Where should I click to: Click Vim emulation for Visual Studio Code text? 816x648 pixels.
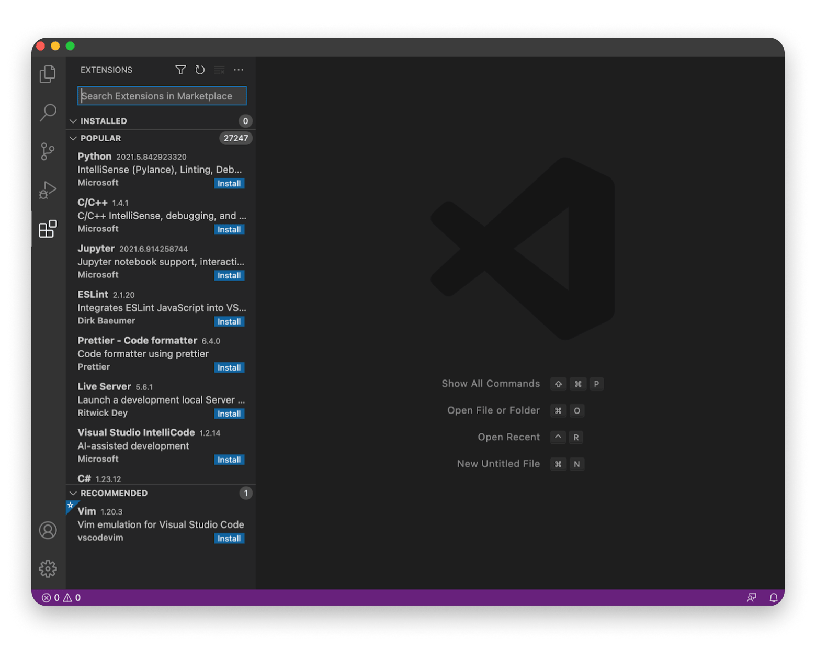pos(161,524)
